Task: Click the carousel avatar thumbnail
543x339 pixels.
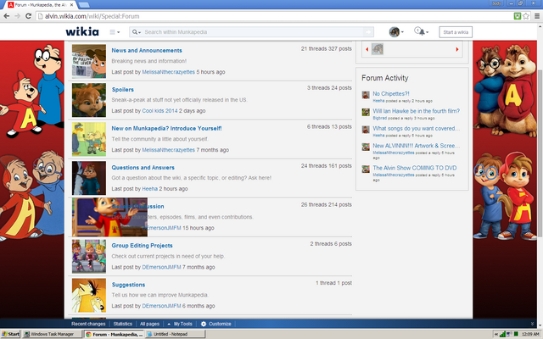Action: click(x=378, y=49)
